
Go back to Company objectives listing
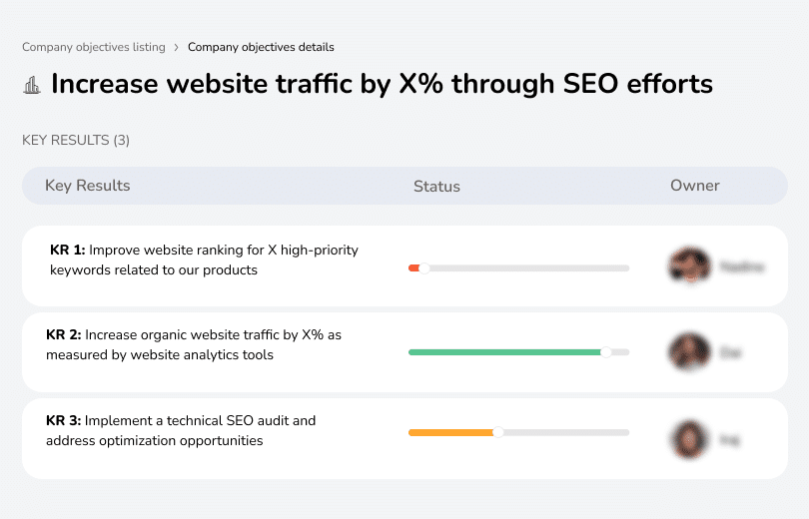[93, 47]
